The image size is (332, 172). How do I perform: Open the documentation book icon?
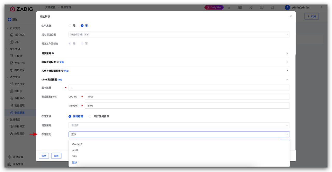coord(262,8)
